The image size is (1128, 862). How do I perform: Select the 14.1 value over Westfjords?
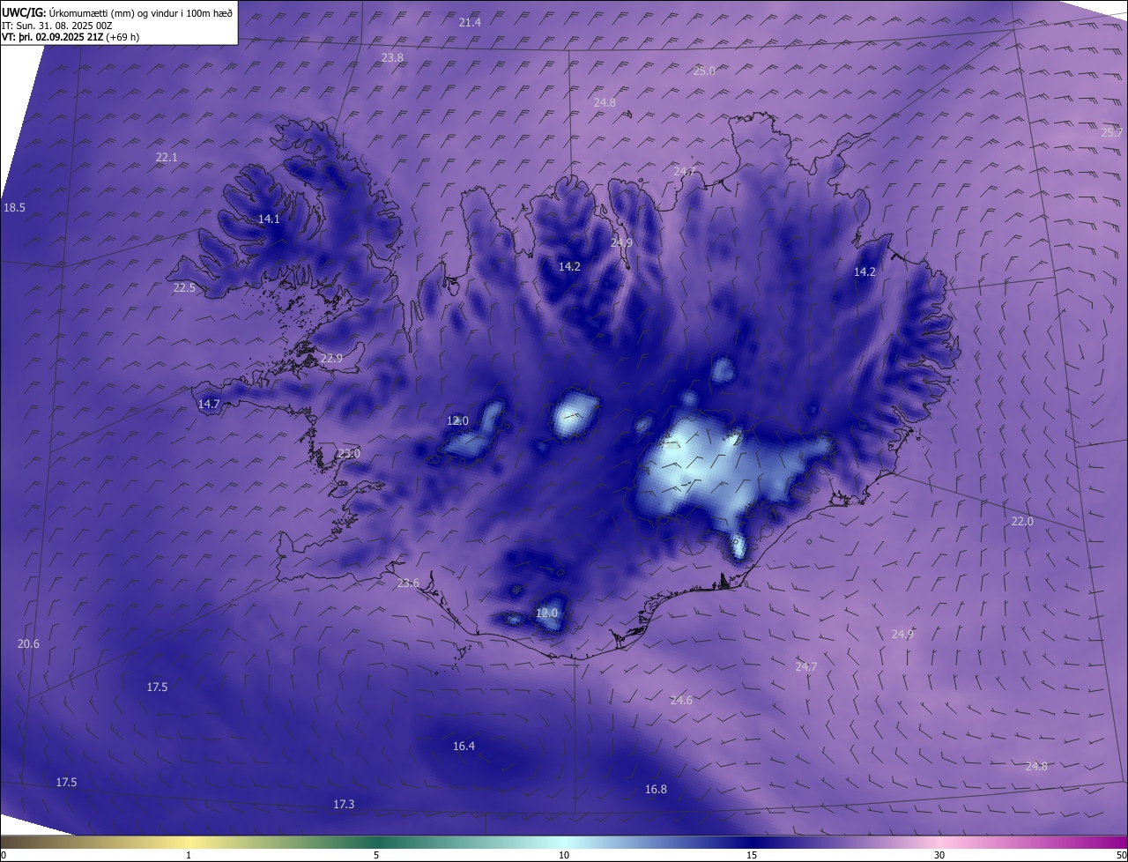click(269, 219)
